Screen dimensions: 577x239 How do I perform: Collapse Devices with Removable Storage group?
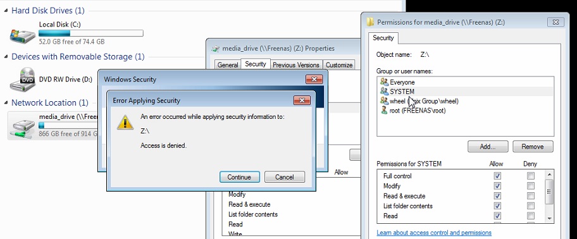6,57
